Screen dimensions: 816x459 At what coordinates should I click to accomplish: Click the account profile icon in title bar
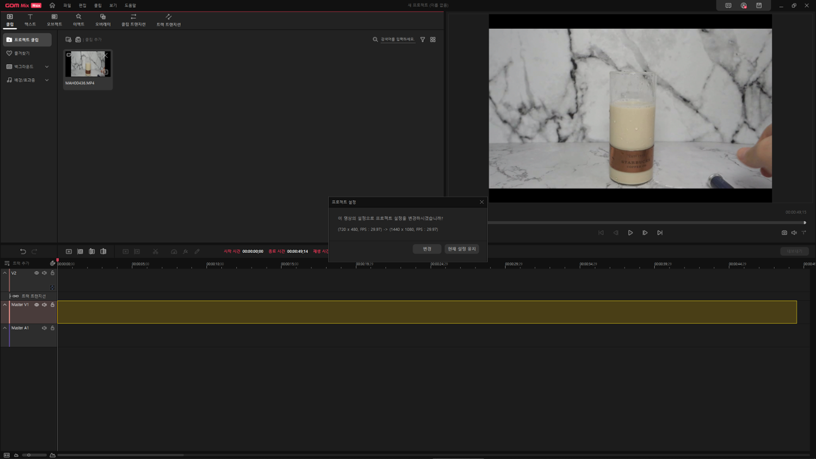[x=744, y=5]
